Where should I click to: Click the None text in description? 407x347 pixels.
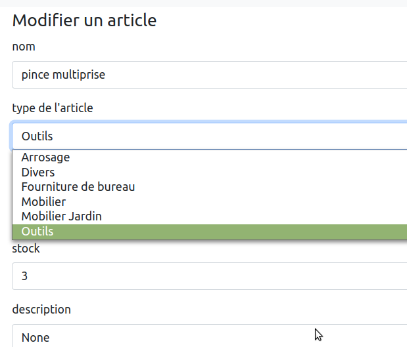[x=36, y=338]
